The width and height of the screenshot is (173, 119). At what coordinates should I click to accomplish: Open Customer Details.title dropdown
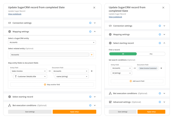[x=30, y=76]
